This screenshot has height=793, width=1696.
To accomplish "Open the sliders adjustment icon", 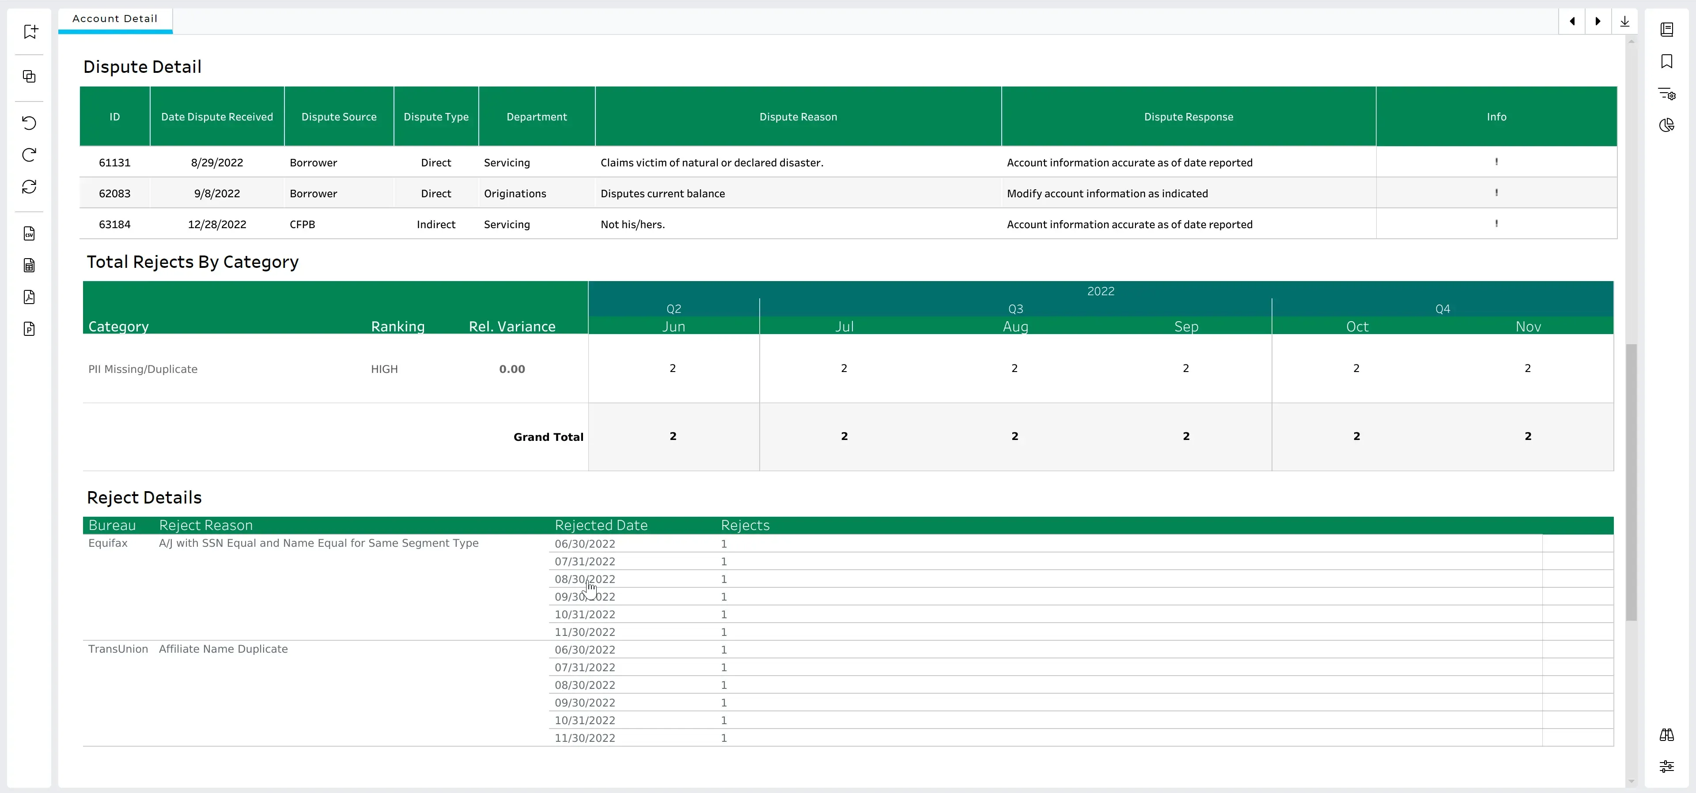I will (x=1666, y=766).
